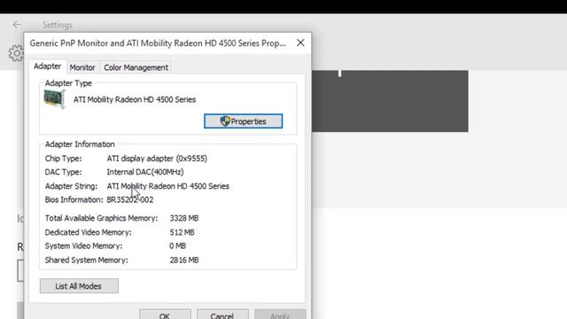Click shared system memory value '2816 MB'
Viewport: 567px width, 319px height.
(x=184, y=260)
